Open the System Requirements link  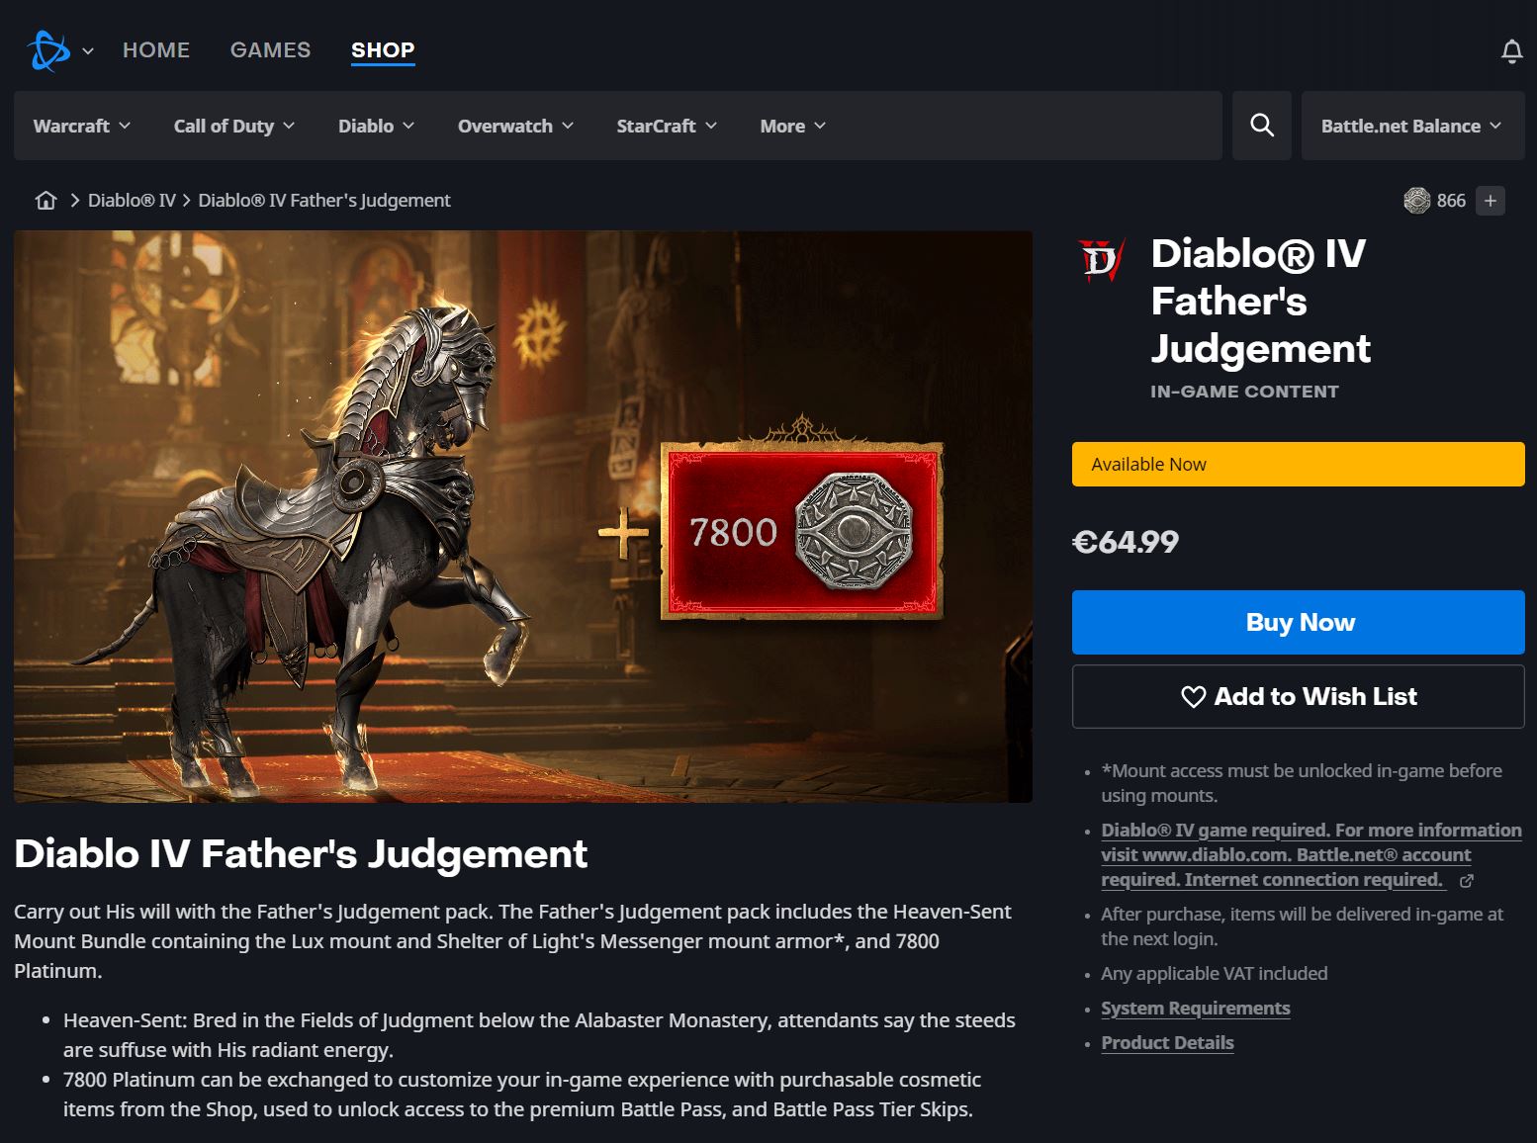click(1195, 1009)
